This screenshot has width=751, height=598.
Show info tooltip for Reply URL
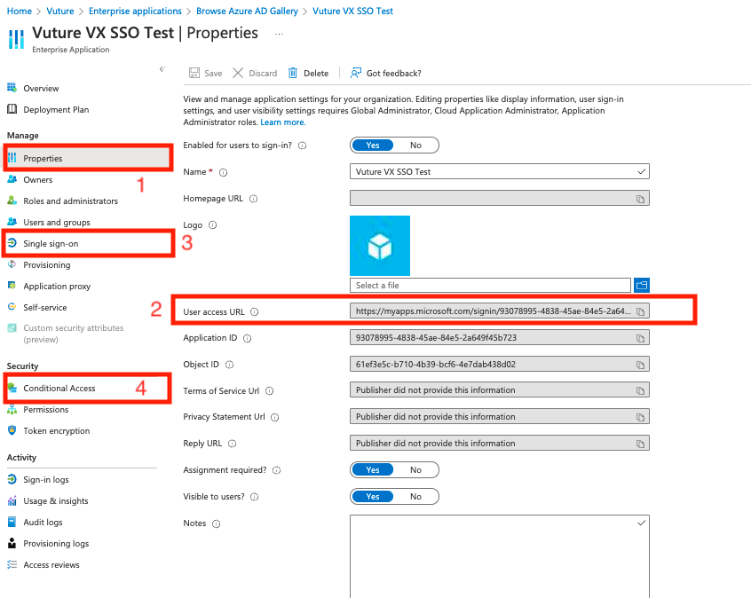click(x=233, y=444)
